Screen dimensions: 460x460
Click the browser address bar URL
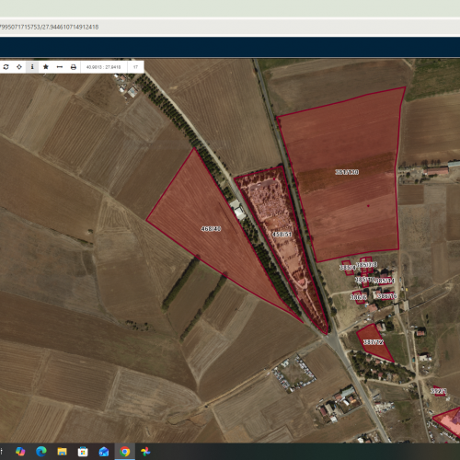point(50,27)
